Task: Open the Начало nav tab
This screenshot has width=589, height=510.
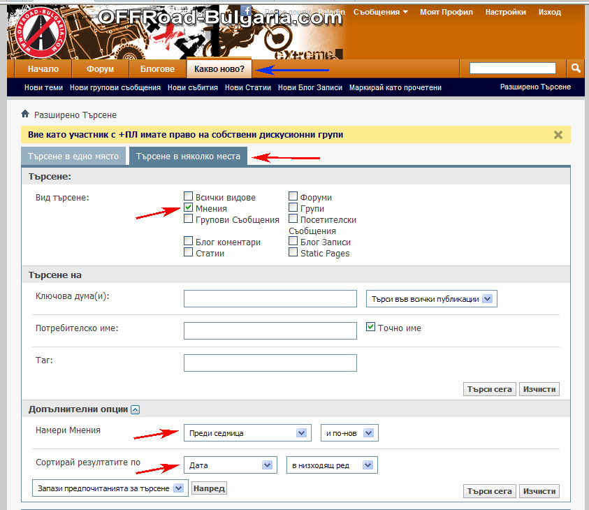Action: click(43, 69)
